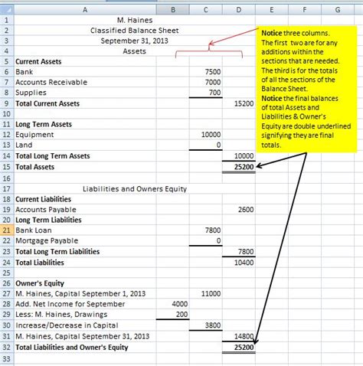Select the Total Long Term Liabilities value
This screenshot has width=363, height=366.
click(x=239, y=252)
